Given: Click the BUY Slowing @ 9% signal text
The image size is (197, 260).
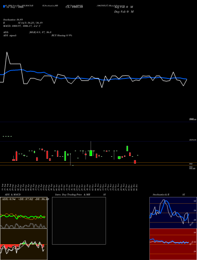Looking at the screenshot, I should (62, 35).
